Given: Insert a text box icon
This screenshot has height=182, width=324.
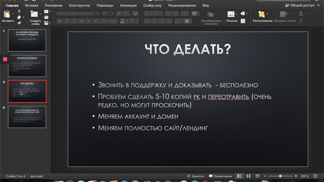Looking at the screenshot, I should tap(243, 21).
